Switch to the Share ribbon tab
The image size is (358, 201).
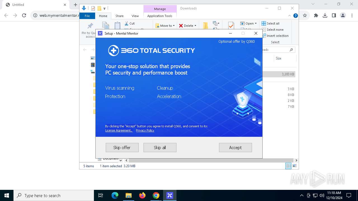coord(119,16)
